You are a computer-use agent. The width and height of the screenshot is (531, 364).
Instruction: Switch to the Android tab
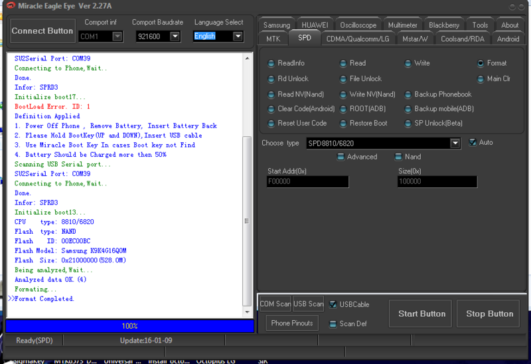tap(508, 39)
